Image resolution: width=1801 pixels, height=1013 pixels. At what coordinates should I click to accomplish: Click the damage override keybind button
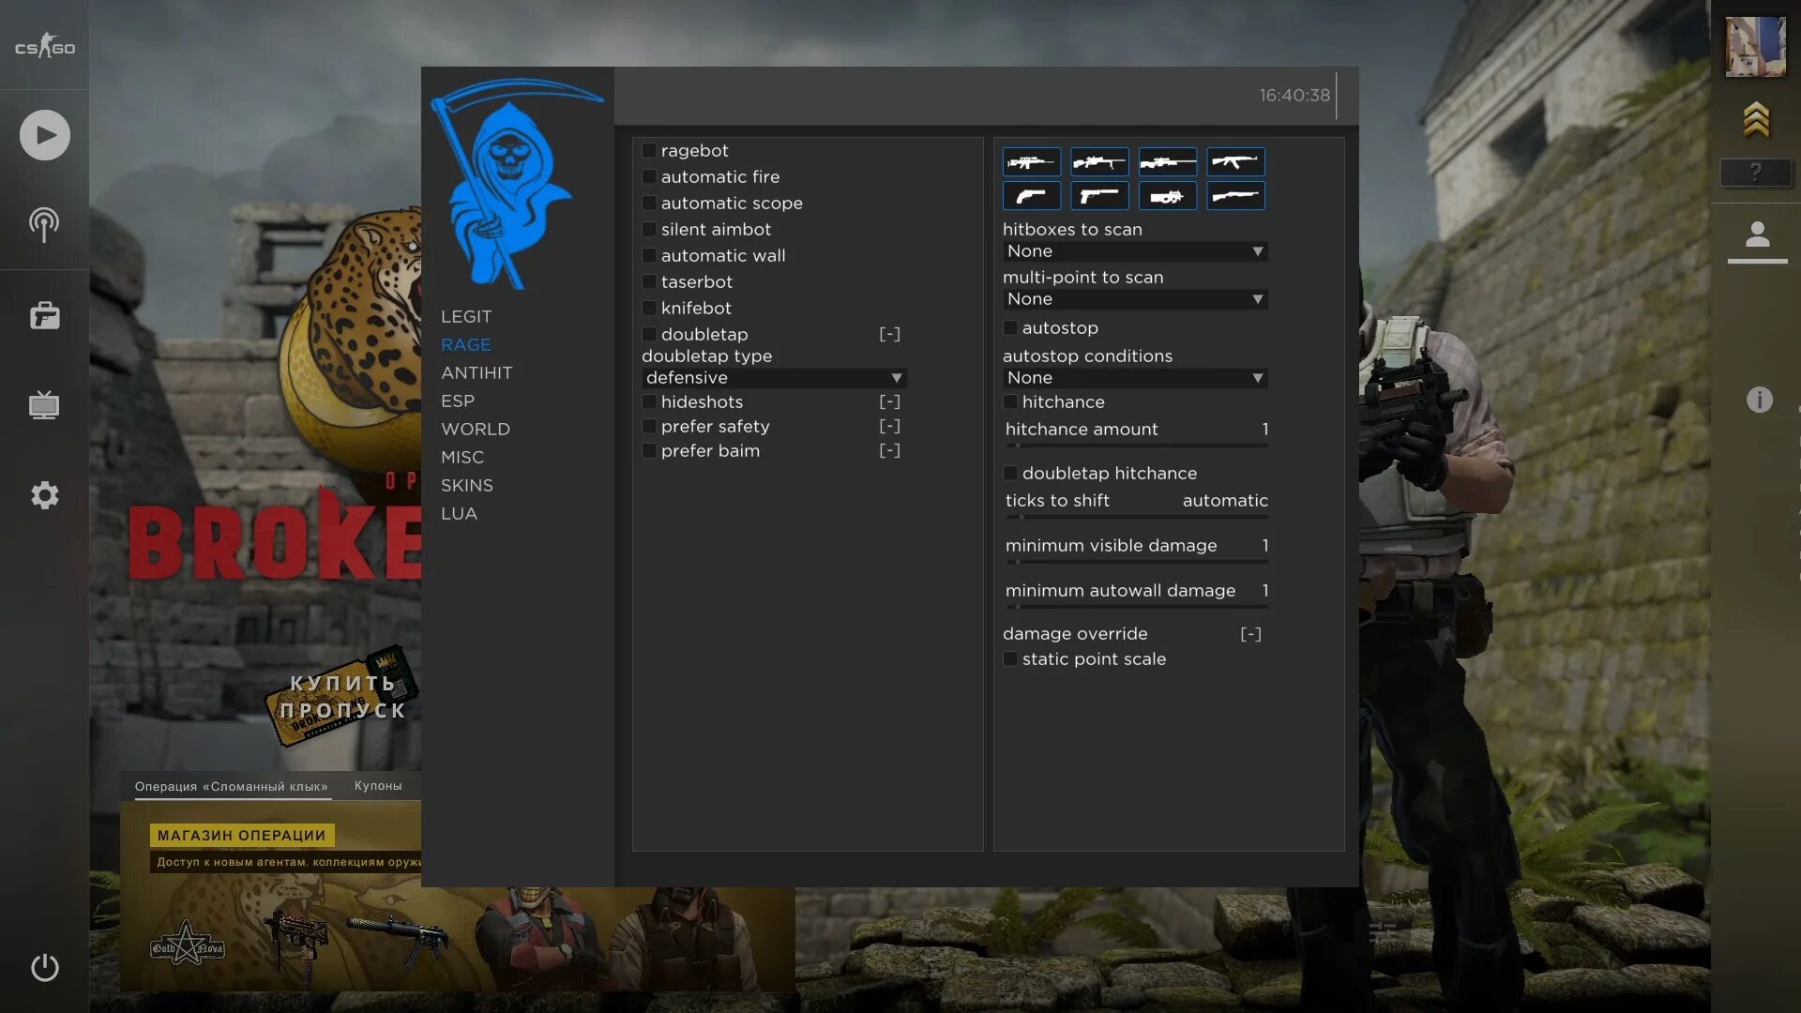point(1250,634)
